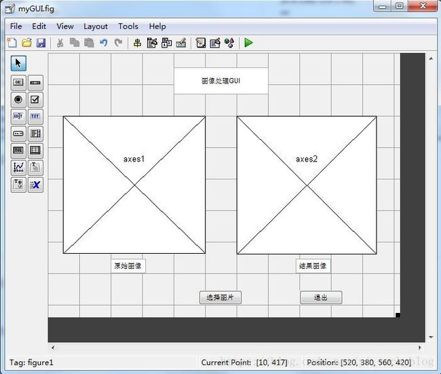Pick the Check Box component tool
441x374 pixels.
35,100
